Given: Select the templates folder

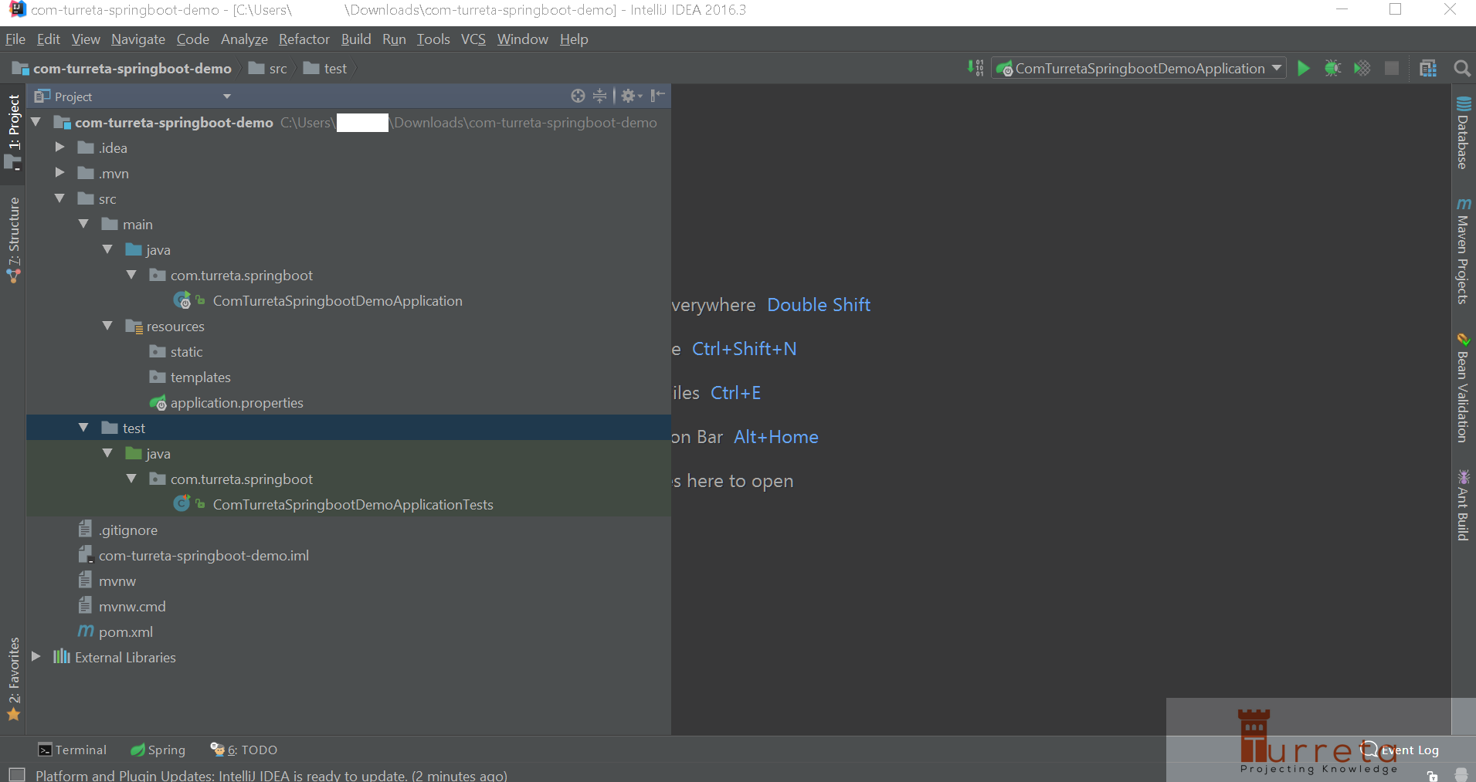Looking at the screenshot, I should (x=200, y=377).
